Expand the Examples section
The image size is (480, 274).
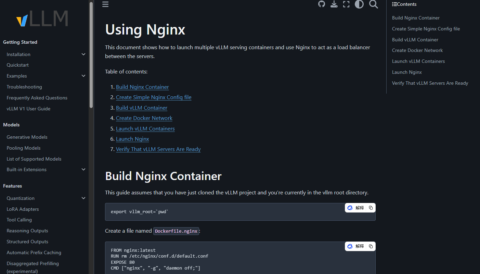83,76
